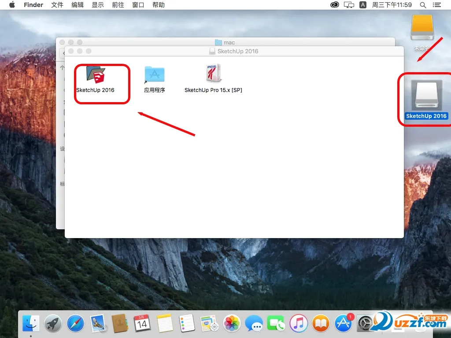
Task: Open the 前往 menu
Action: point(118,5)
